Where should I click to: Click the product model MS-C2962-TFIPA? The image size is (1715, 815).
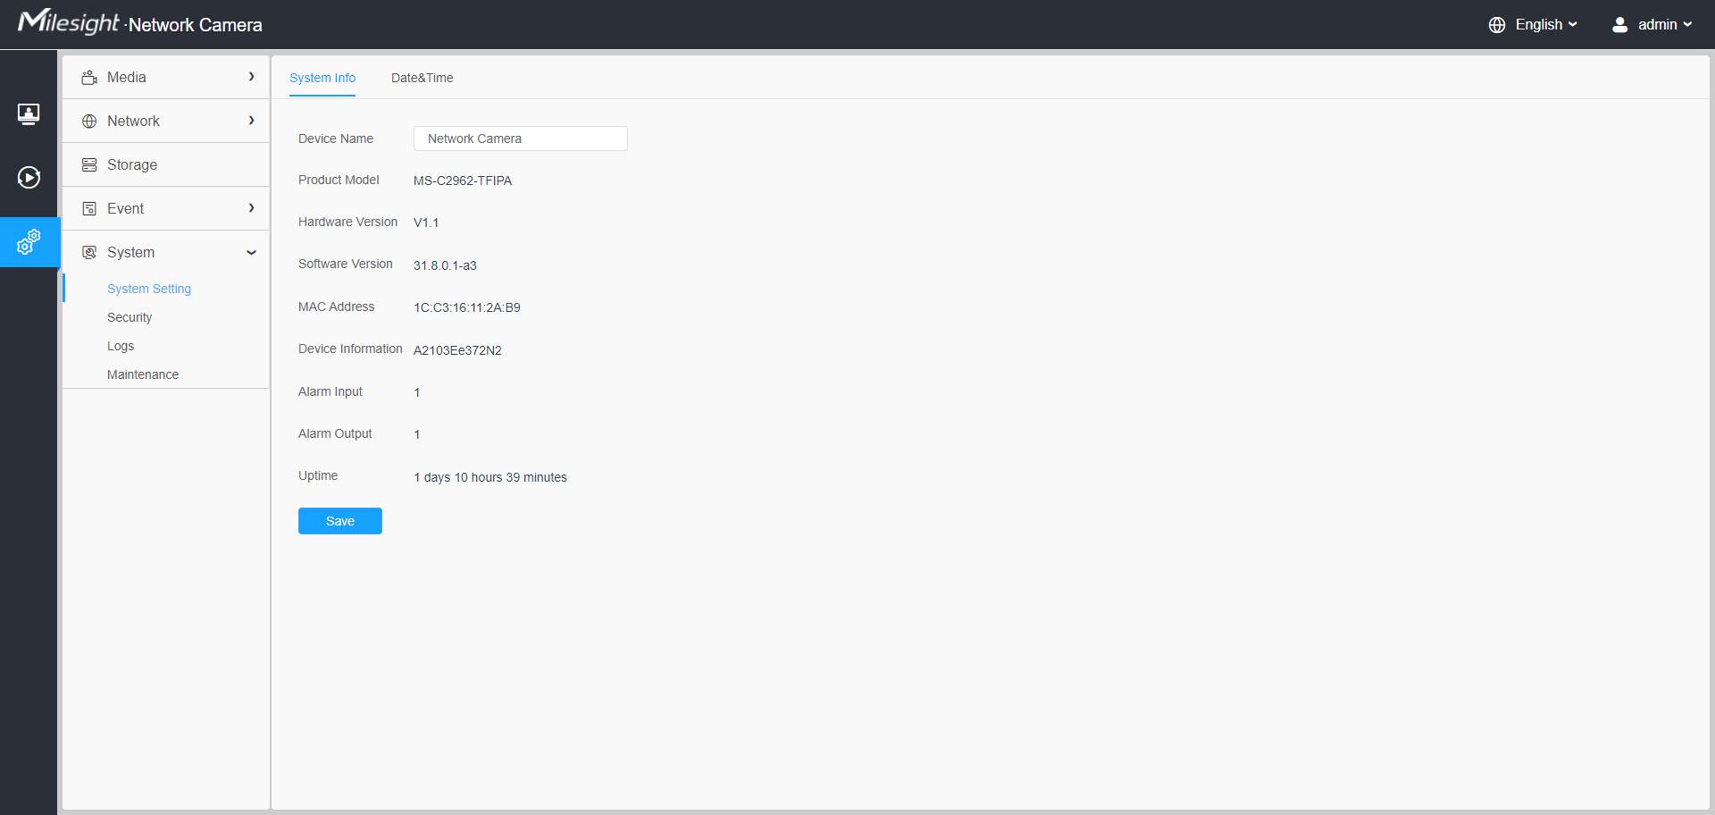[463, 181]
